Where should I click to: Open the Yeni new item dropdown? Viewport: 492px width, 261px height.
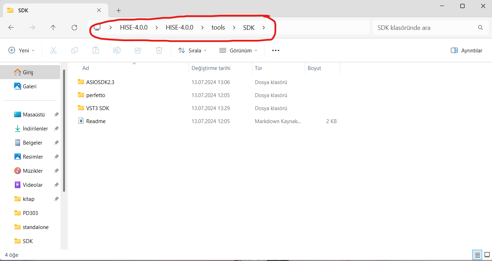pos(21,50)
